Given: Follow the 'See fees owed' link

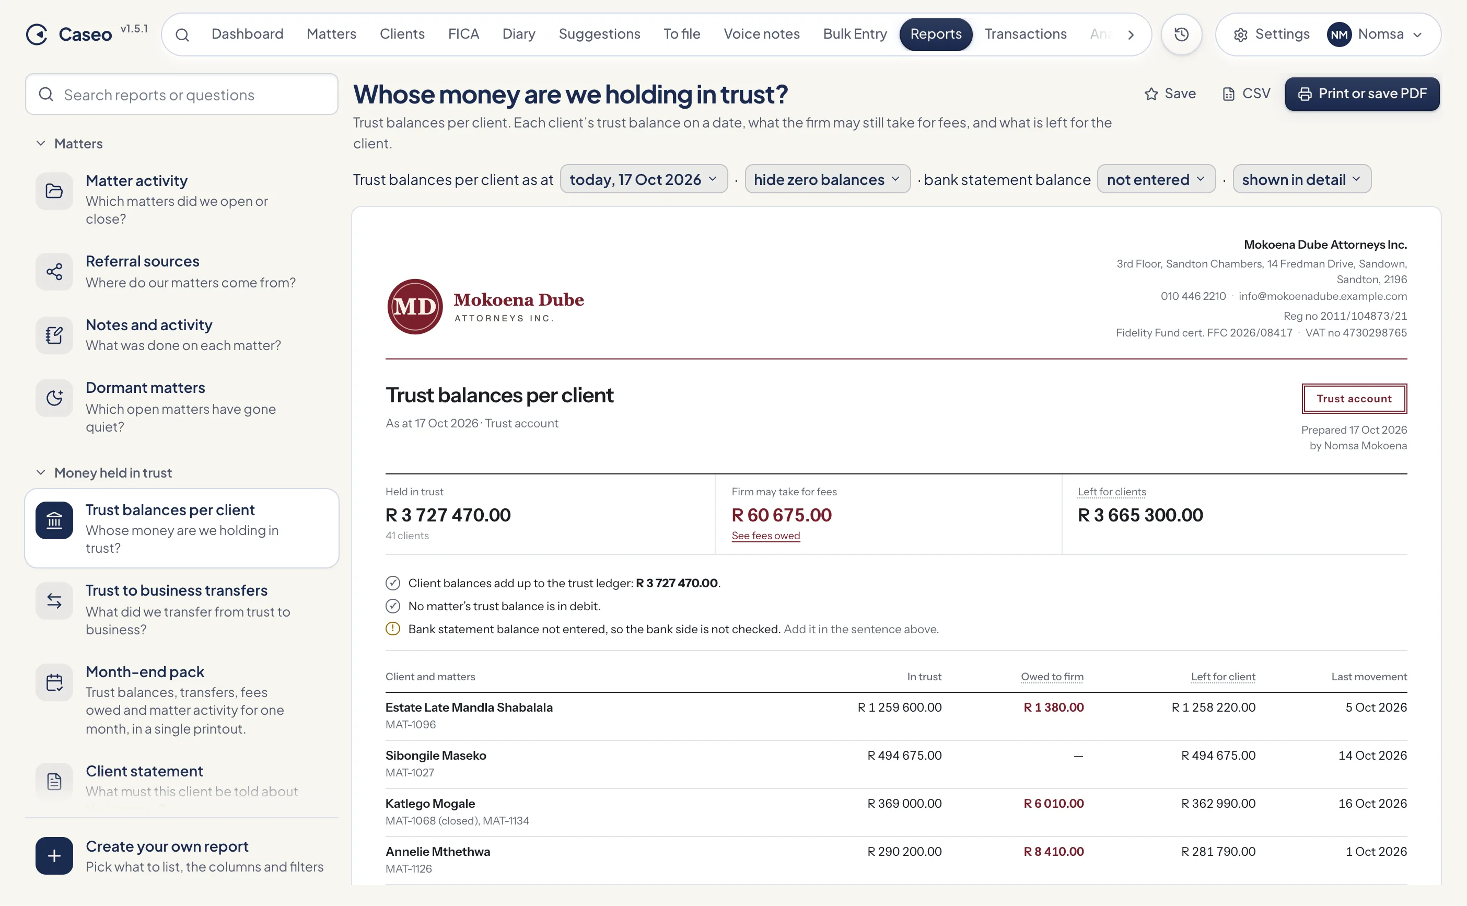Looking at the screenshot, I should (x=765, y=535).
